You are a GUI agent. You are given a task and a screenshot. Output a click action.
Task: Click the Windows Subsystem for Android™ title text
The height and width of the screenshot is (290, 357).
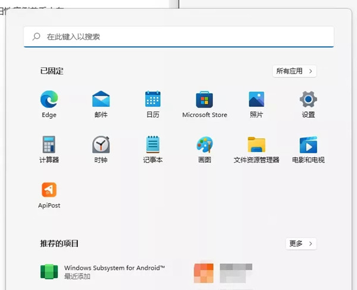[x=114, y=268]
